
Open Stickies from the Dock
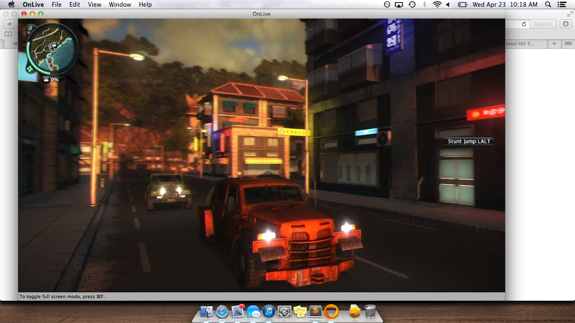pyautogui.click(x=300, y=312)
